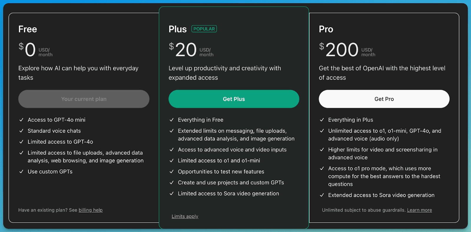
Task: Open the "Limits apply" link
Action: 185,216
